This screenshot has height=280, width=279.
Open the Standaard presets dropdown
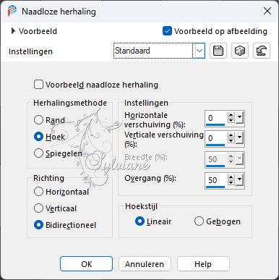(x=200, y=51)
